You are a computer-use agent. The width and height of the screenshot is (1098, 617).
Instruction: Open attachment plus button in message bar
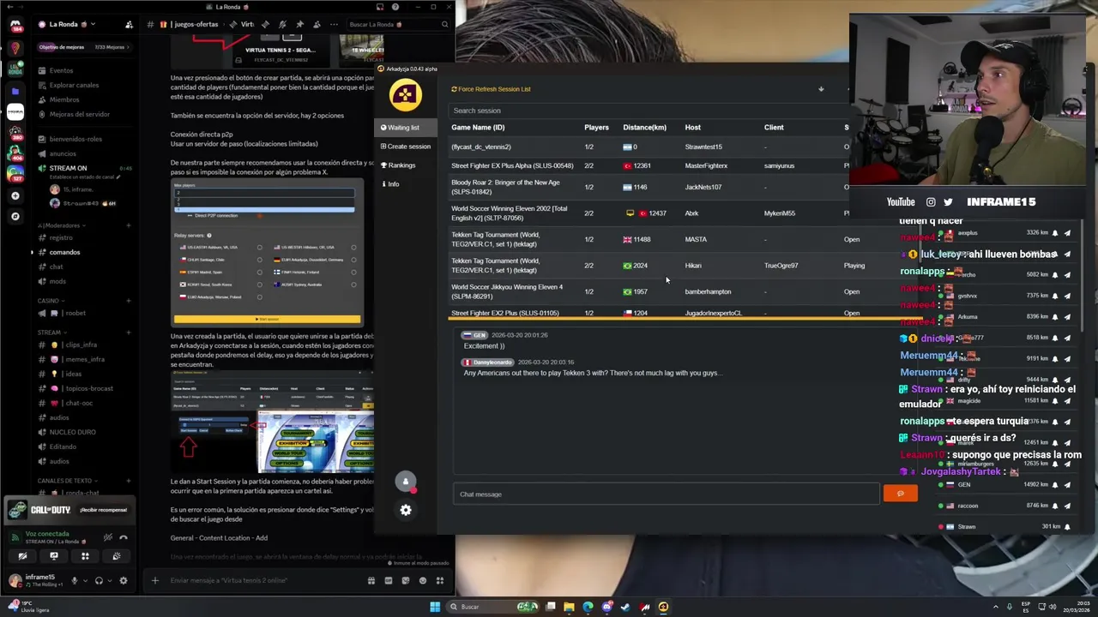pos(155,580)
